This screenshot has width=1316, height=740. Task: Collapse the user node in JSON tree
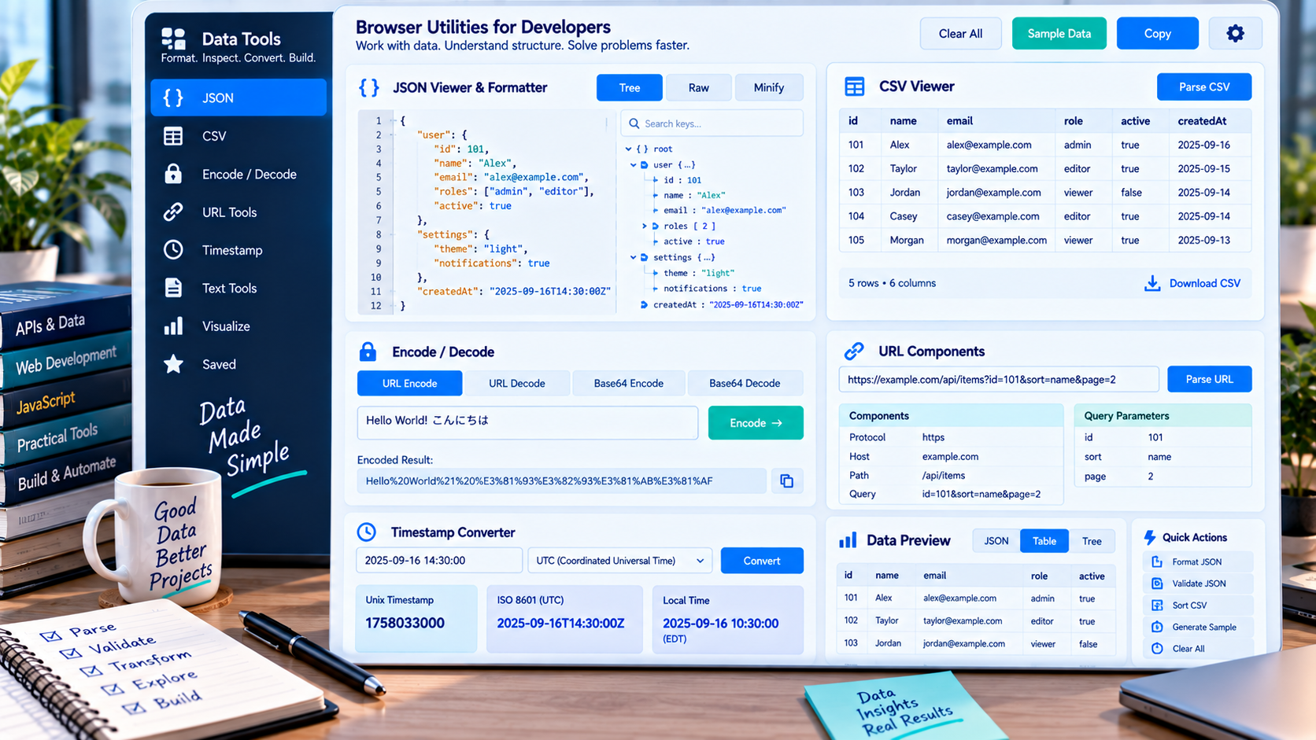(633, 165)
